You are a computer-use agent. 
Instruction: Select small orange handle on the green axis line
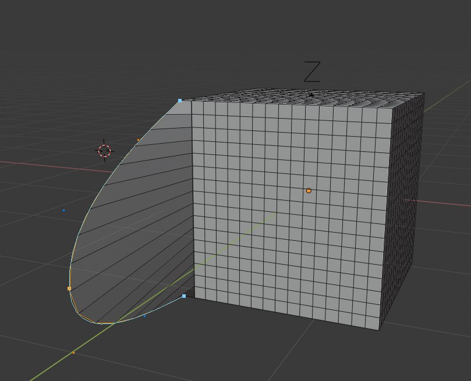[x=73, y=353]
